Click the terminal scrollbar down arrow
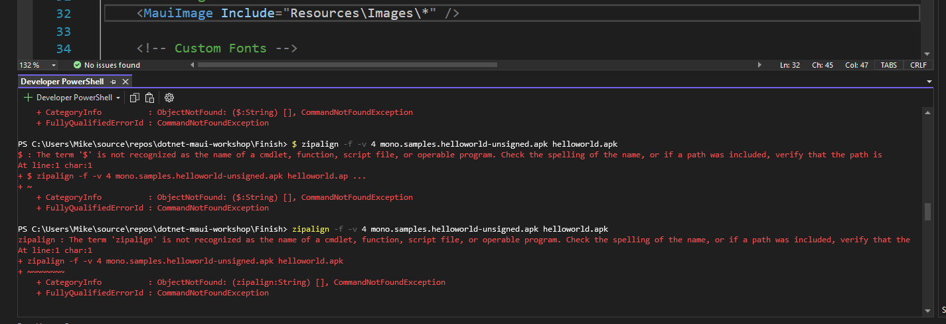Screen dimensions: 946x324 click(927, 310)
